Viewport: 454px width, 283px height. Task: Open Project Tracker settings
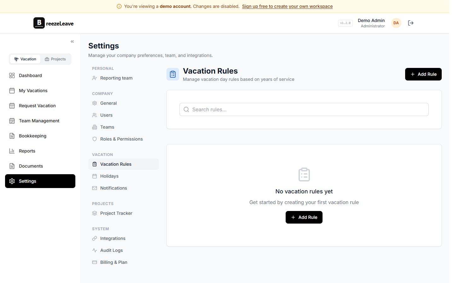(x=124, y=213)
